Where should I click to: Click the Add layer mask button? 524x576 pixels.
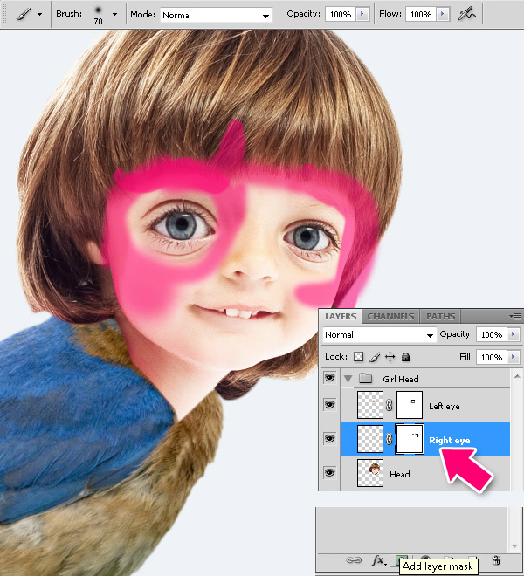click(x=402, y=560)
